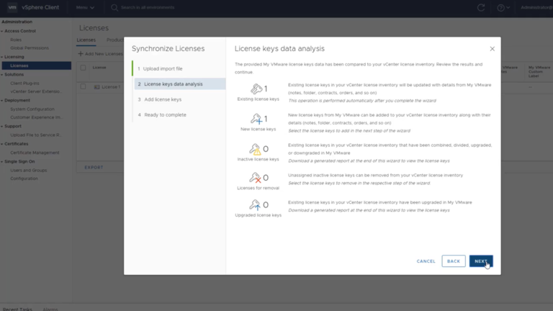
Task: Click the Upgraded license keys arrow icon
Action: [255, 205]
